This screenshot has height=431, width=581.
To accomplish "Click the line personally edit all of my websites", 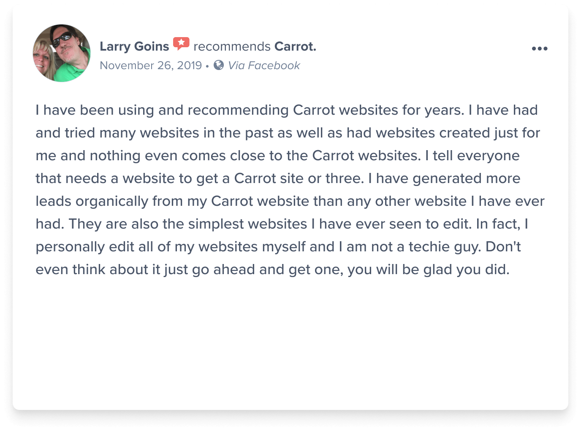I will click(x=278, y=247).
